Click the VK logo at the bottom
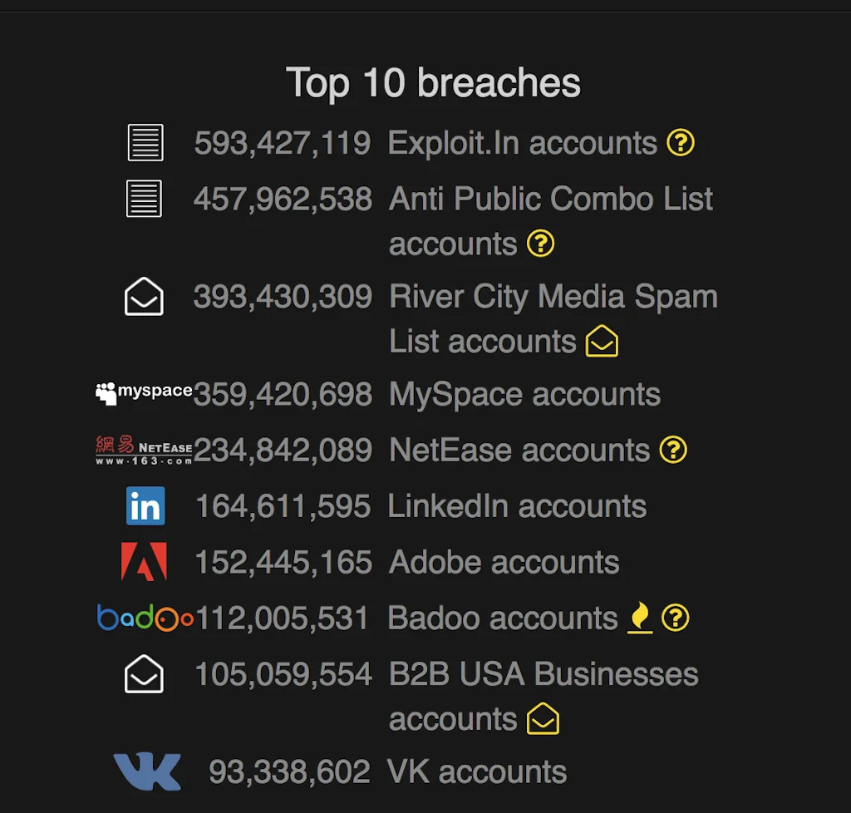 coord(150,770)
